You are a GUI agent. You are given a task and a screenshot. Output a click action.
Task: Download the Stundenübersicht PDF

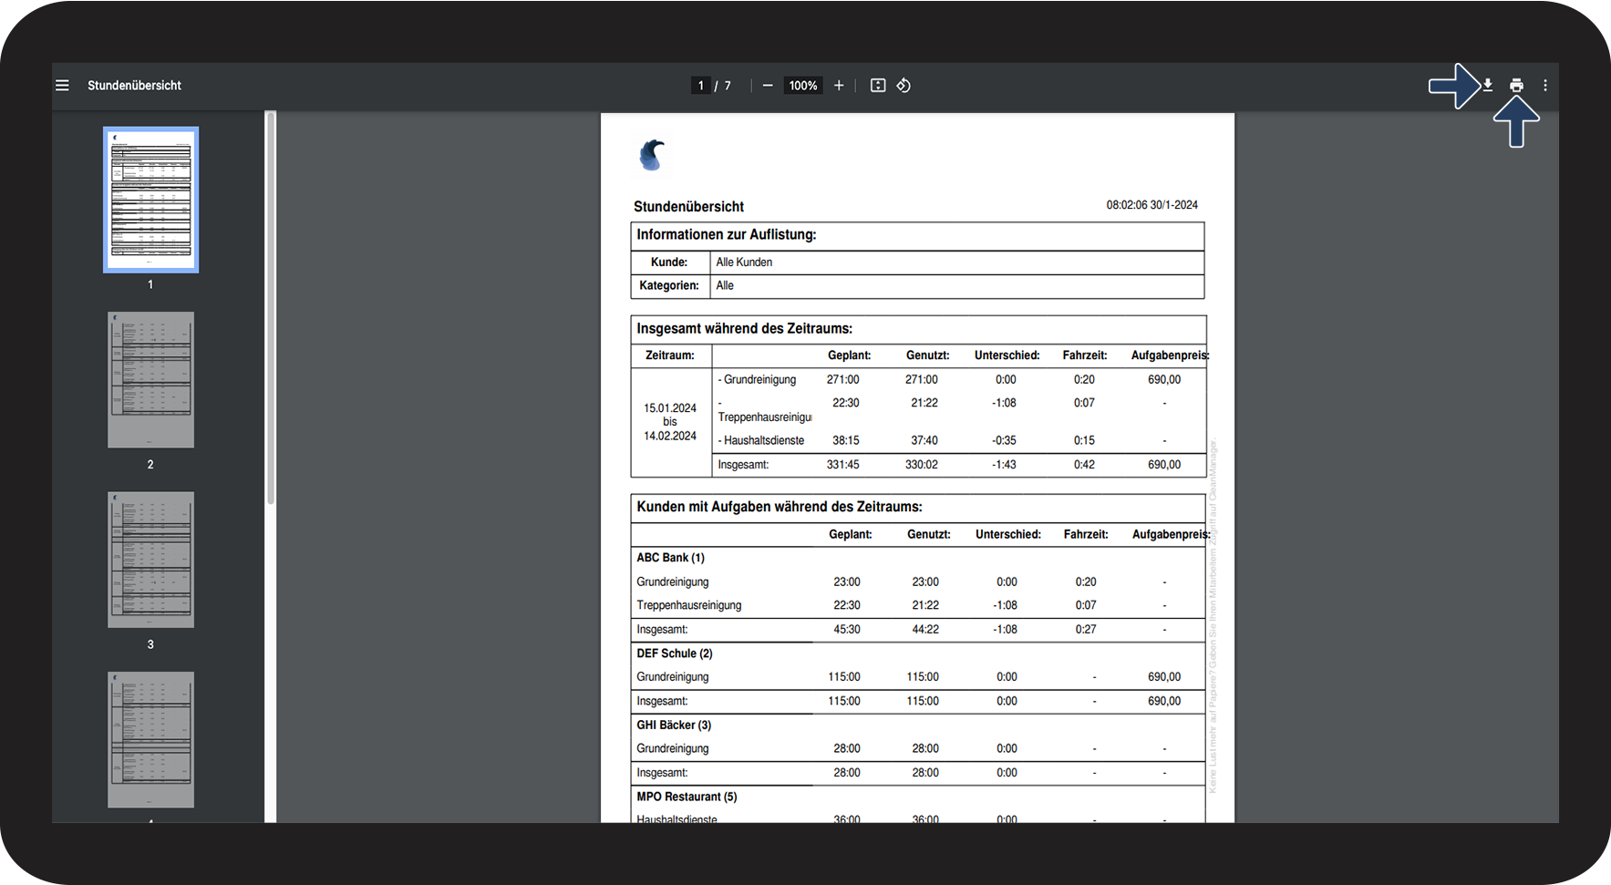1488,86
